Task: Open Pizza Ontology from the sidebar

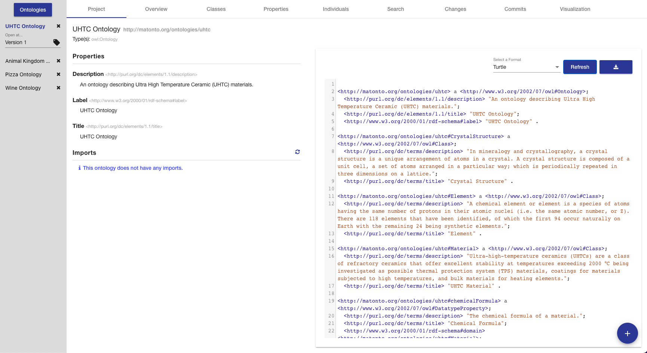Action: pos(24,74)
